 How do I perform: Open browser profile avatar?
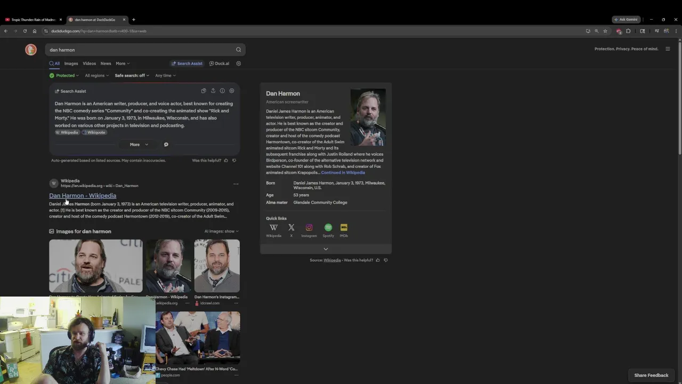coord(666,31)
